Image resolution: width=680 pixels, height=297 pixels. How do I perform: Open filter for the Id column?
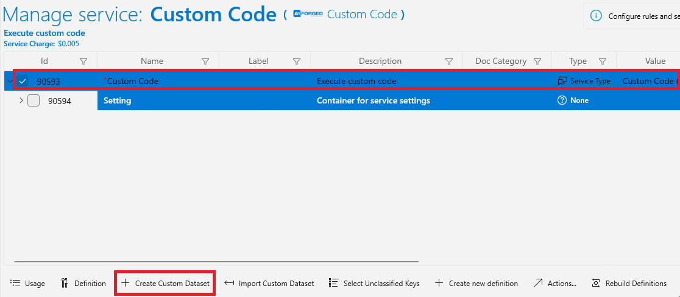click(83, 61)
